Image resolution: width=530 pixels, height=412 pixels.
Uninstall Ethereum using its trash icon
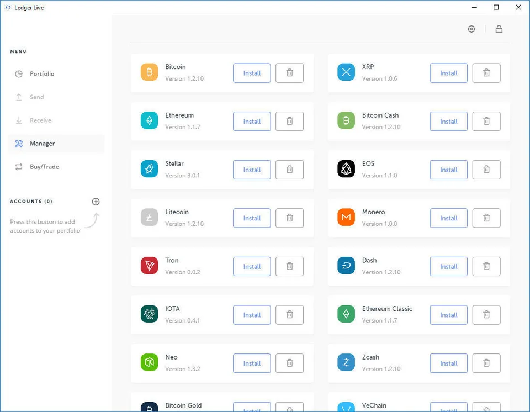tap(290, 121)
